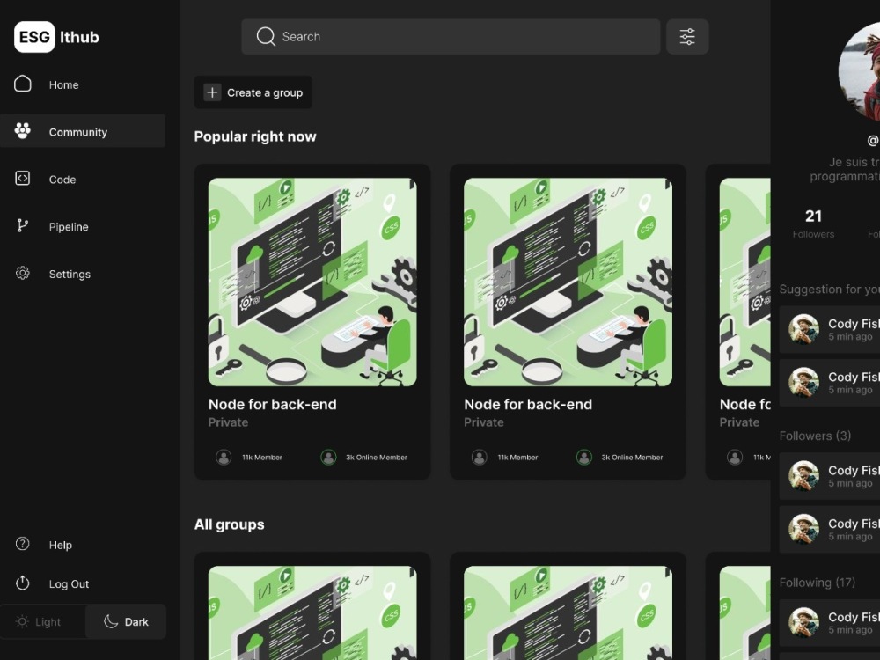Click the 21 Followers count
Viewport: 880px width, 660px height.
pyautogui.click(x=813, y=223)
